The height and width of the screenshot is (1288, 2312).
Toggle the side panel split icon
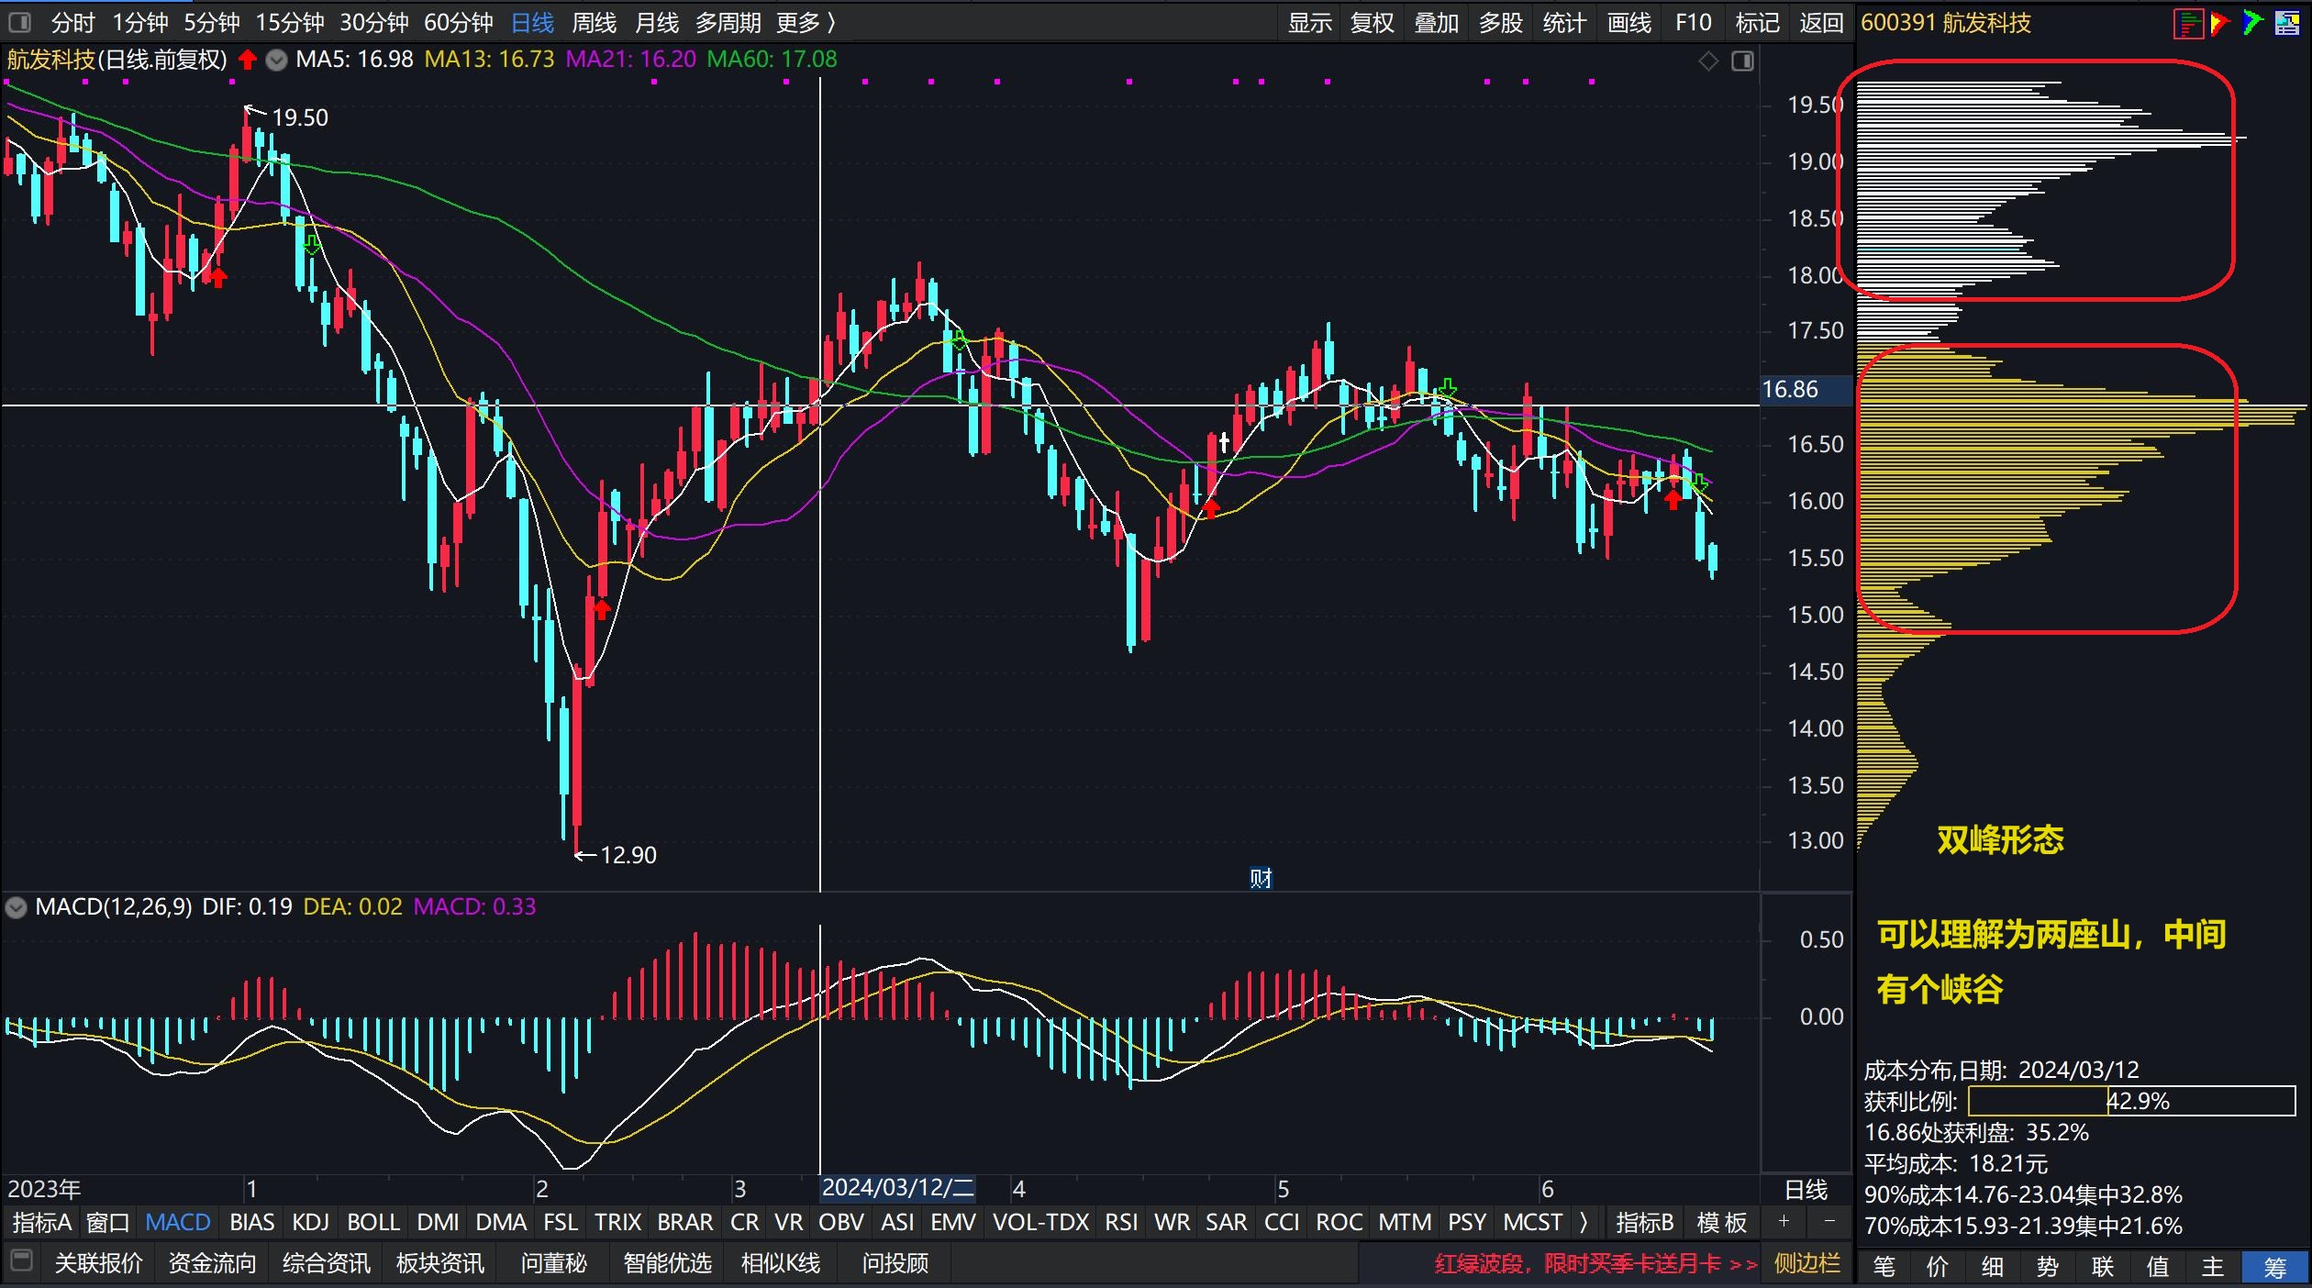(1742, 61)
